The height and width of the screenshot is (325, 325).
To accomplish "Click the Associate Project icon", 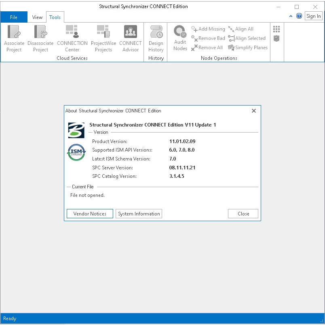I will click(x=14, y=32).
